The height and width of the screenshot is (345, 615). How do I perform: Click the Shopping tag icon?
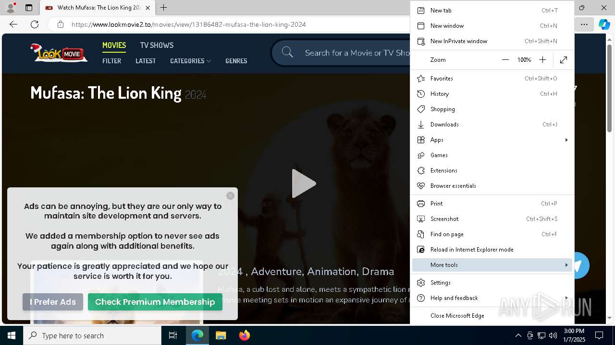[x=421, y=109]
